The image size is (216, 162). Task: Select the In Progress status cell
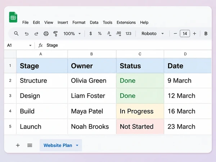(x=140, y=111)
